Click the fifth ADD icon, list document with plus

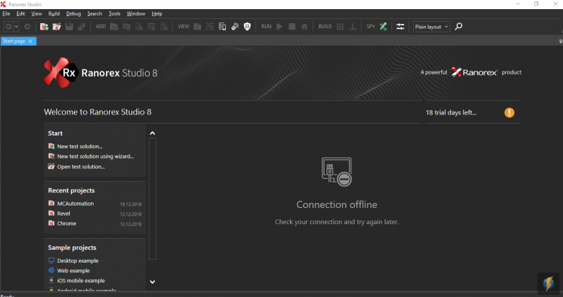click(x=164, y=27)
